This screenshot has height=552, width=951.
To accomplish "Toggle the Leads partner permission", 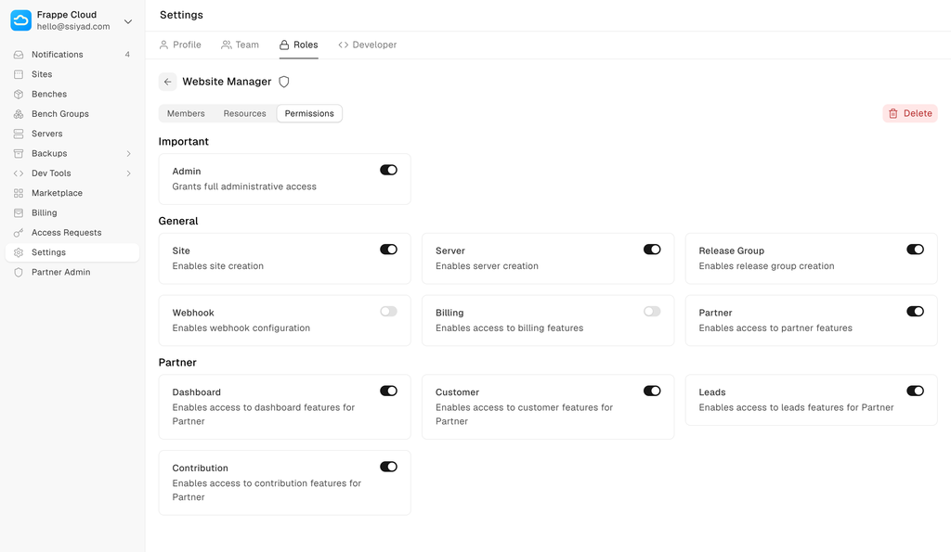I will tap(915, 392).
